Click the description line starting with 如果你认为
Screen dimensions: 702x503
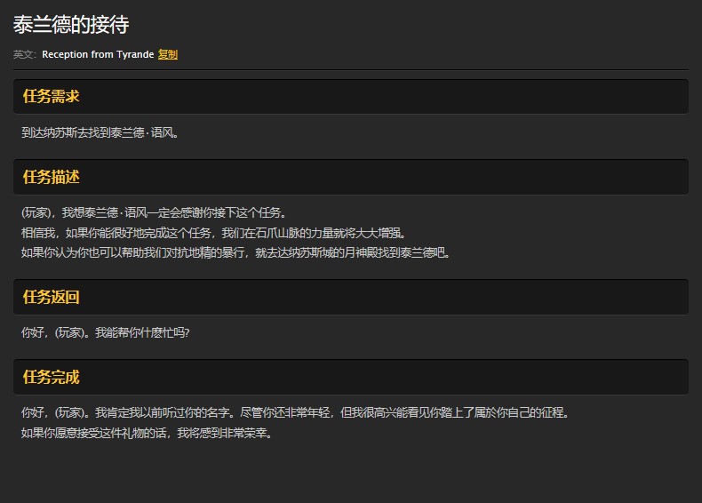pos(235,252)
